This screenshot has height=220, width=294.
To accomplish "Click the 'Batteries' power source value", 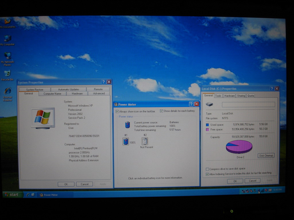I will coord(174,122).
